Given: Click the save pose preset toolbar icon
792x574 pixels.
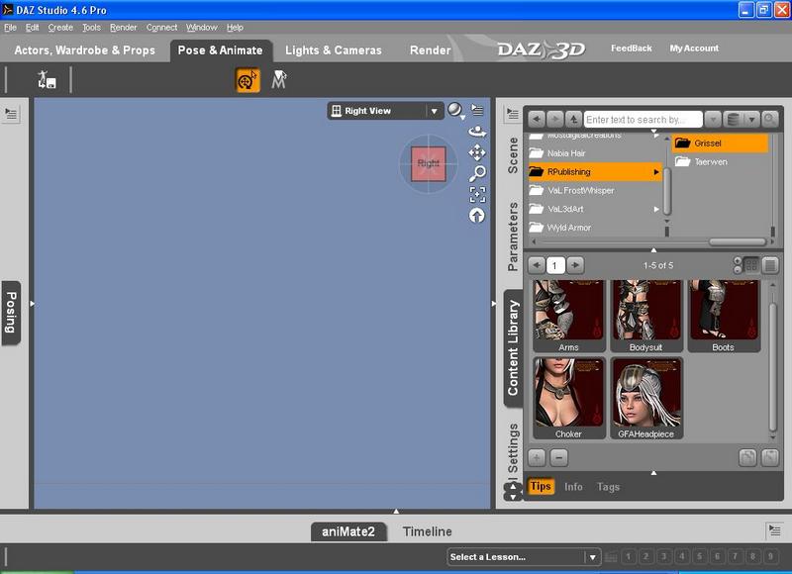Looking at the screenshot, I should click(x=47, y=80).
